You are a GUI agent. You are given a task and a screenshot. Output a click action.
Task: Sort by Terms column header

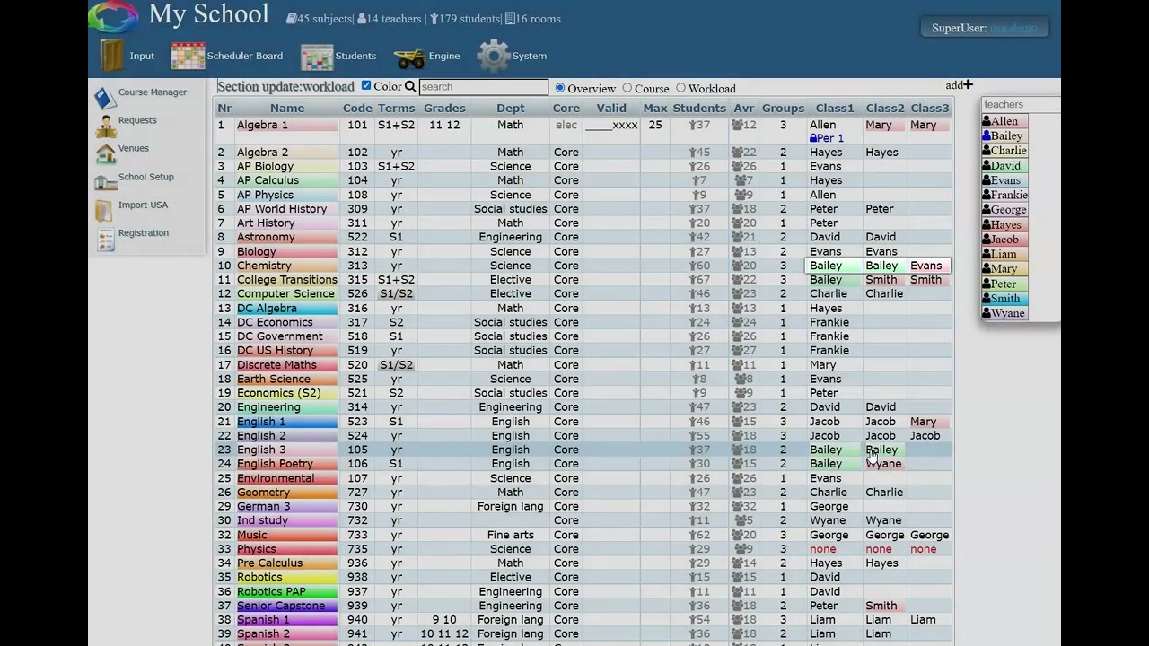pos(396,108)
